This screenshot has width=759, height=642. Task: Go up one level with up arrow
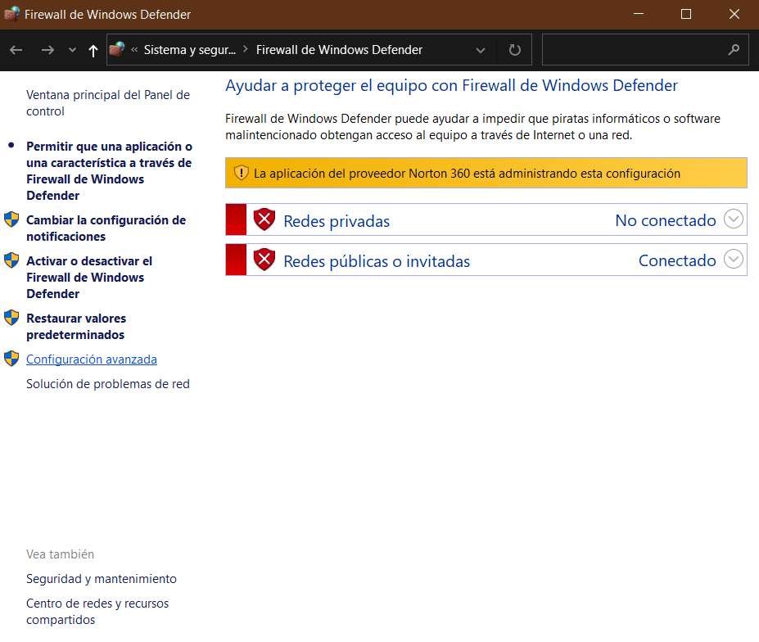[93, 50]
